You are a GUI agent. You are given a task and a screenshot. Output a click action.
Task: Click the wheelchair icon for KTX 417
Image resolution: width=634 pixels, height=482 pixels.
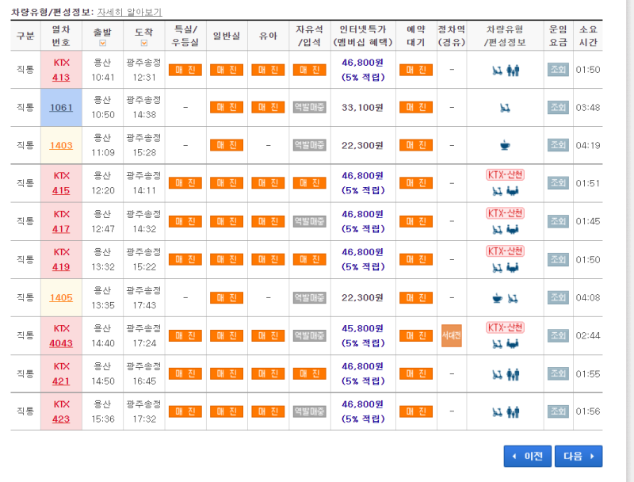(498, 230)
